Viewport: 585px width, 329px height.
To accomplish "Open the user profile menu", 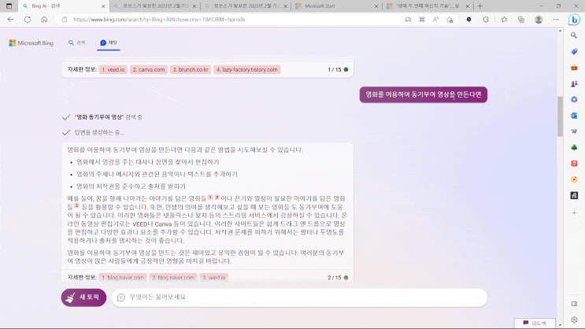I will pyautogui.click(x=539, y=20).
